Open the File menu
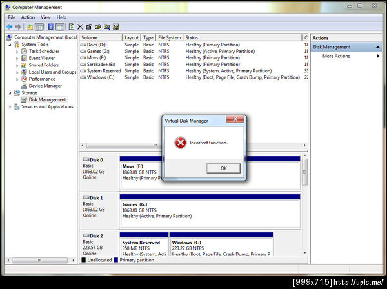The width and height of the screenshot is (387, 289). pos(12,17)
